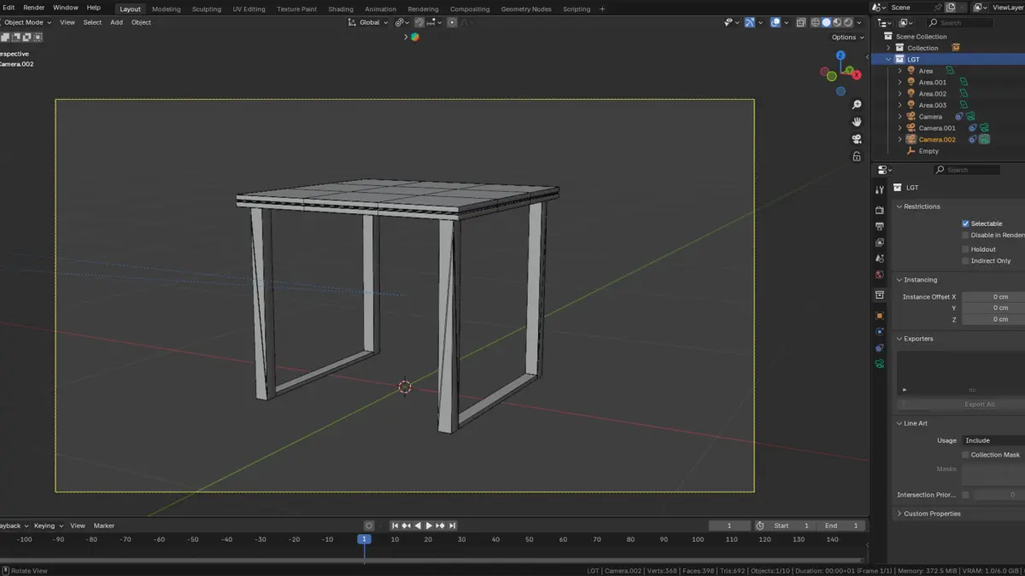
Task: Select rendered viewport shading
Action: (847, 22)
